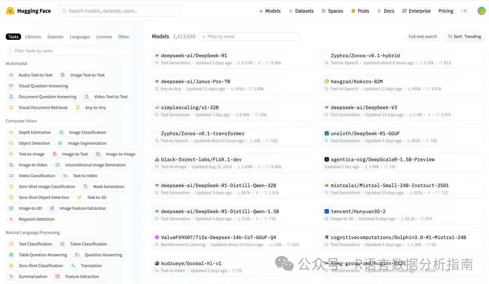The width and height of the screenshot is (489, 284).
Task: Click the Visual Question Answering icon
Action: [11, 86]
